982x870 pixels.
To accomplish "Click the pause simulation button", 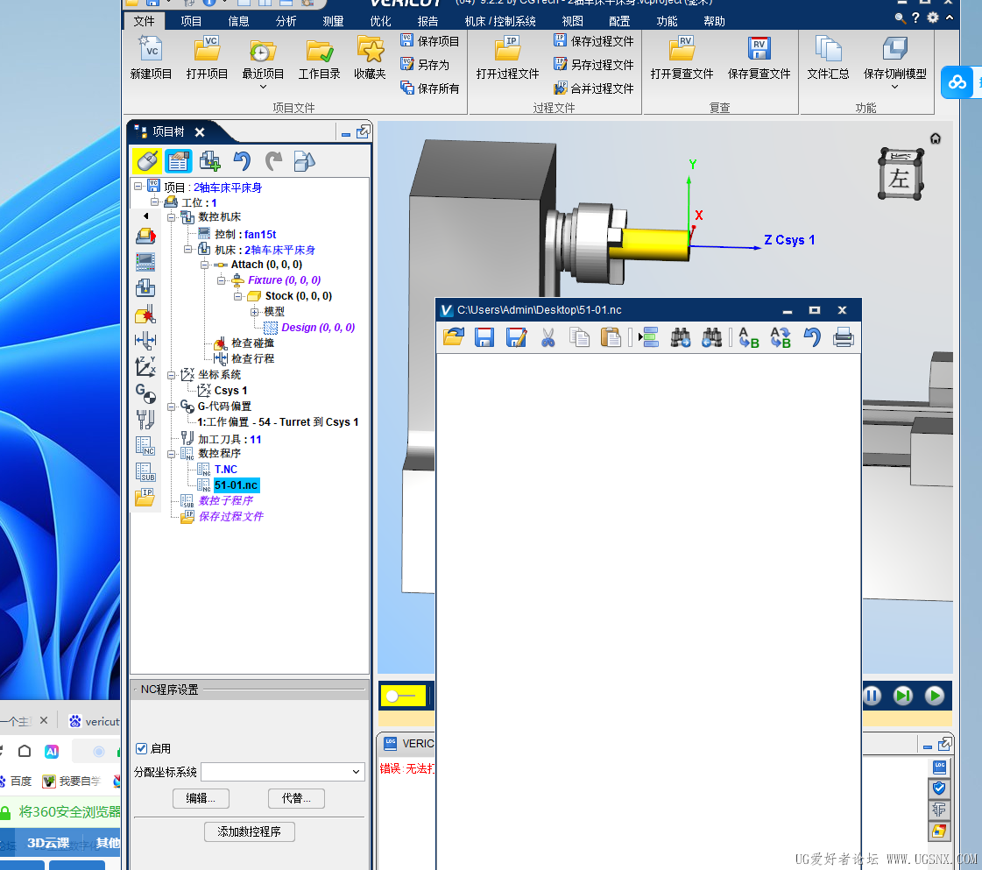I will (872, 696).
